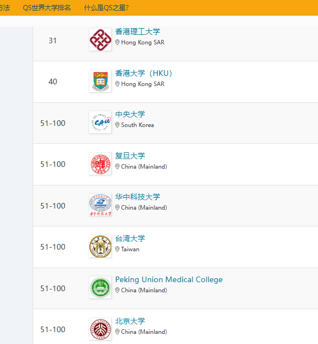Click the CAU Chung-Ang University logo

tap(100, 122)
